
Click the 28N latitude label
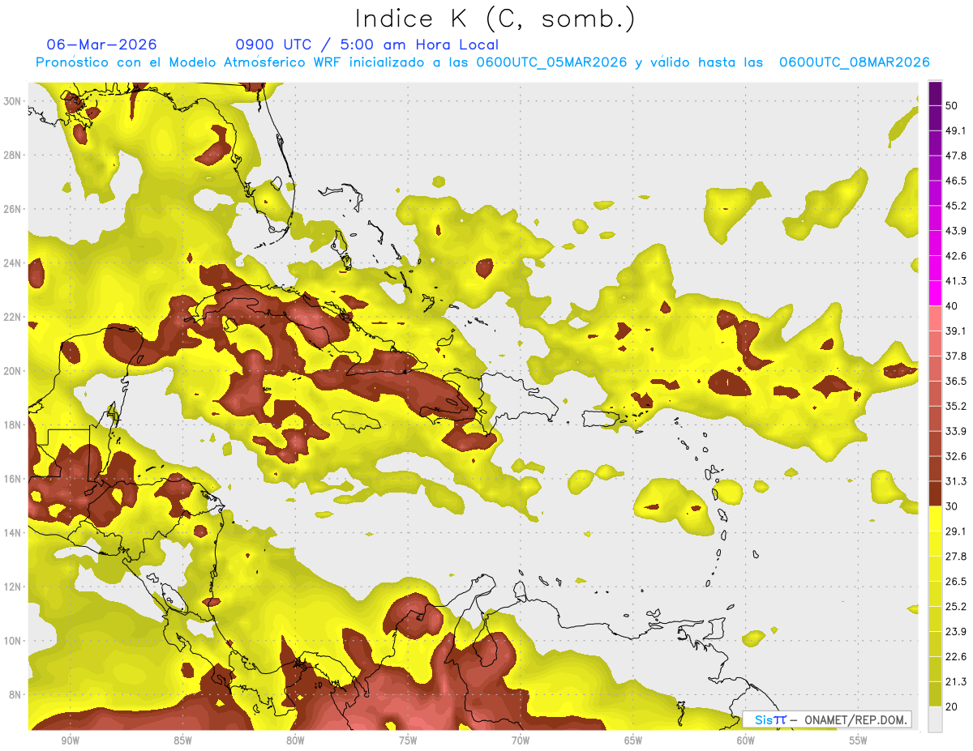[x=12, y=155]
